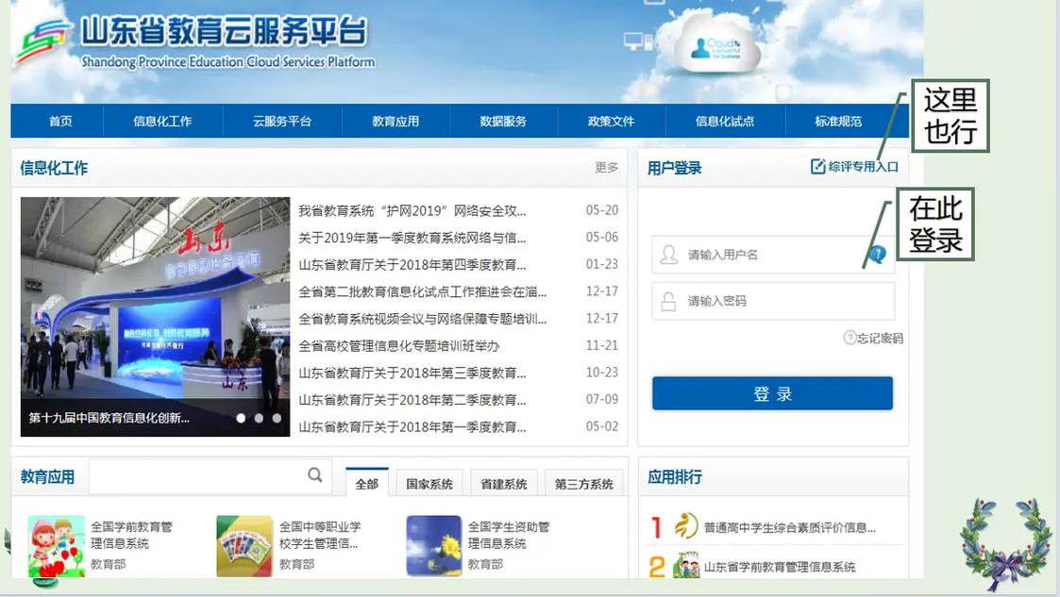Image resolution: width=1060 pixels, height=597 pixels.
Task: Open 标准规范 navigation menu item
Action: [838, 121]
